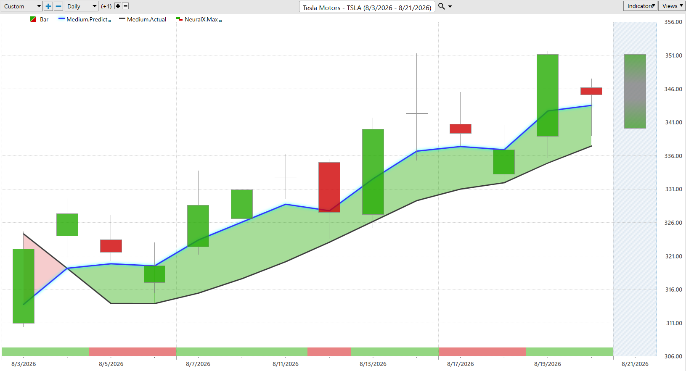This screenshot has height=371, width=686.
Task: Click the 8/21/2026 date axis label
Action: [x=635, y=364]
